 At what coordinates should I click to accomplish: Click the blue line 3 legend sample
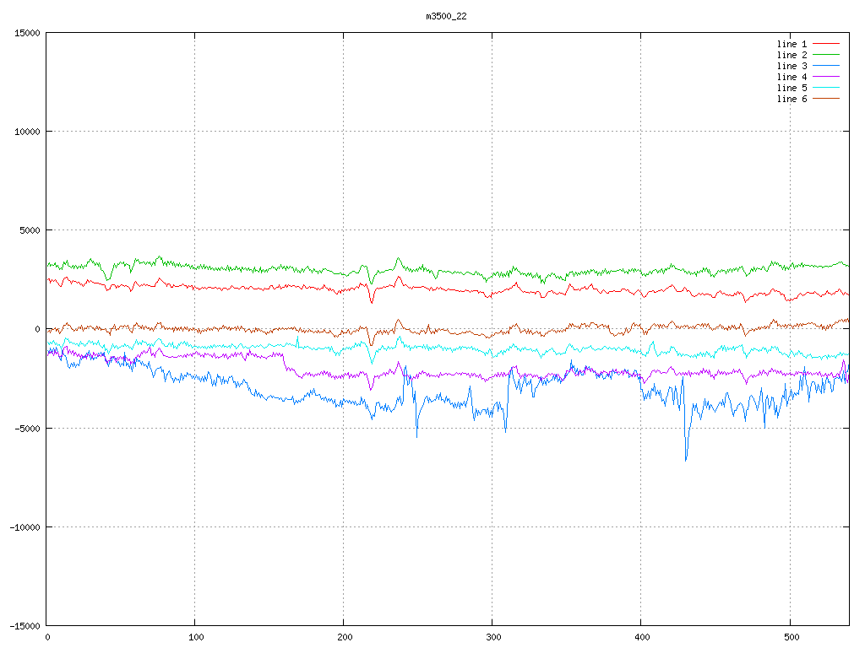pos(826,66)
